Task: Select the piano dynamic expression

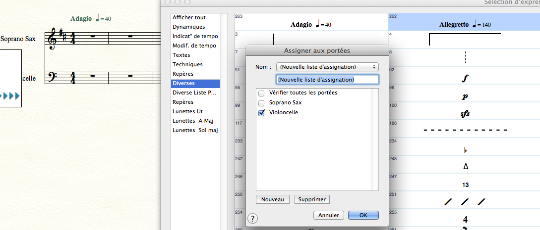Action: point(465,97)
